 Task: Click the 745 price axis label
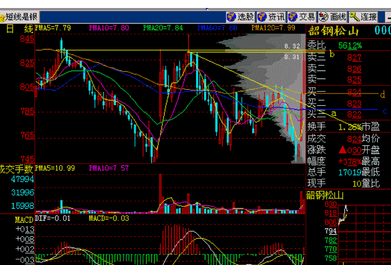tap(27, 159)
